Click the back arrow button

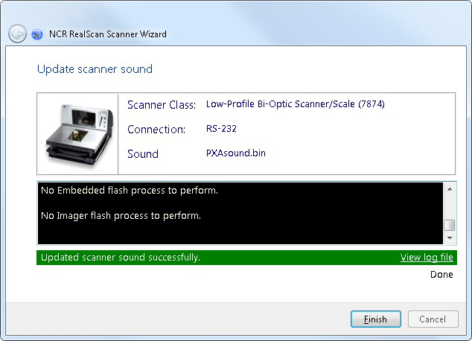point(17,34)
